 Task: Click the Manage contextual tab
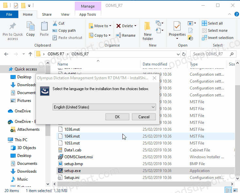[88, 6]
